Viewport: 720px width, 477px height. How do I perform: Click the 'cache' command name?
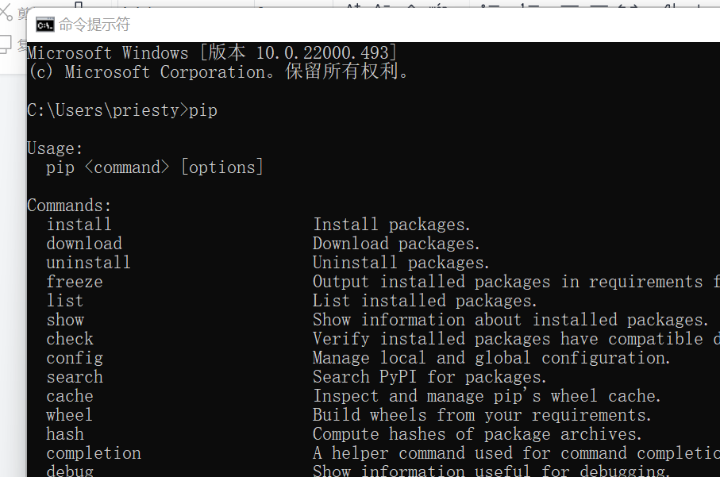70,396
